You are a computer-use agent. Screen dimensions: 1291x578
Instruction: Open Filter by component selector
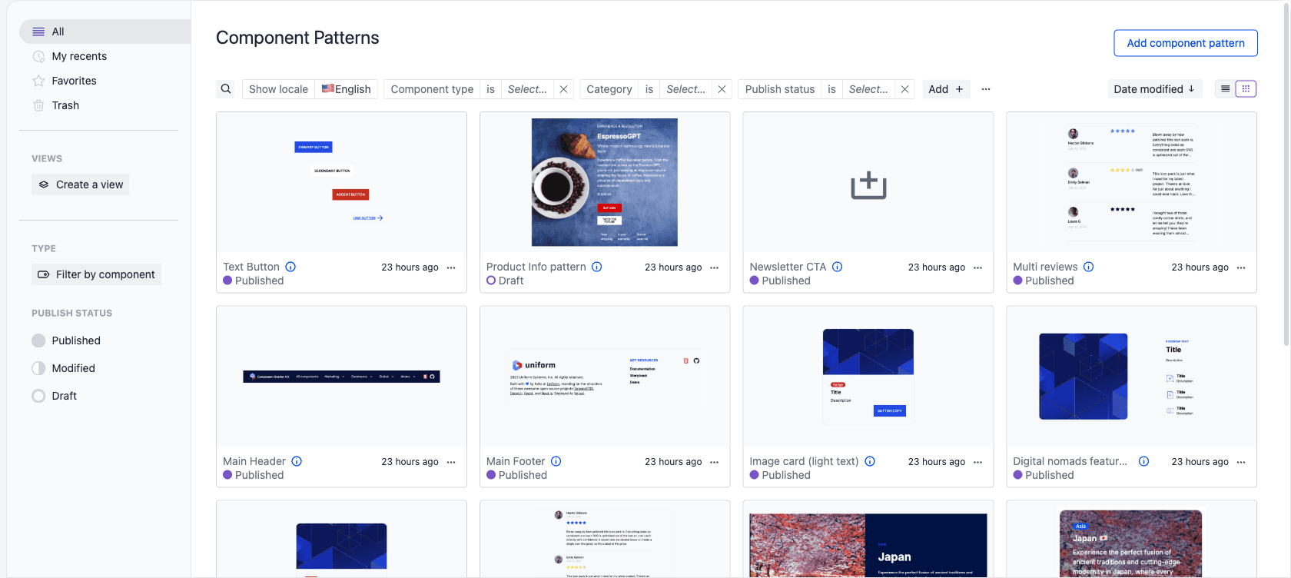coord(97,274)
